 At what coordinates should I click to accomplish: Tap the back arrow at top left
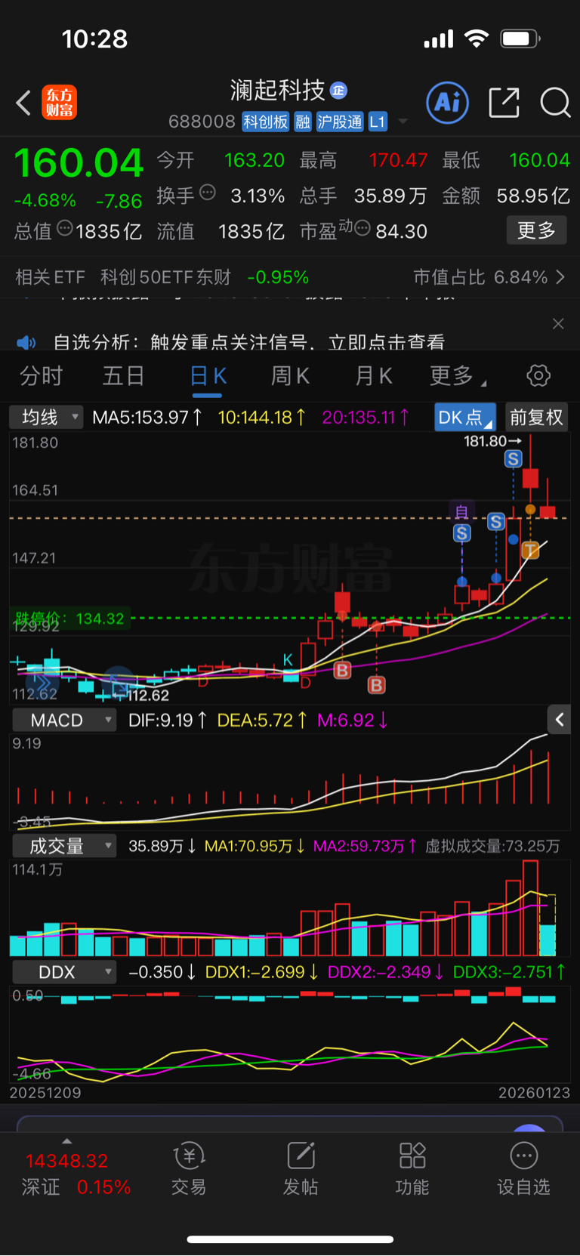click(x=23, y=103)
